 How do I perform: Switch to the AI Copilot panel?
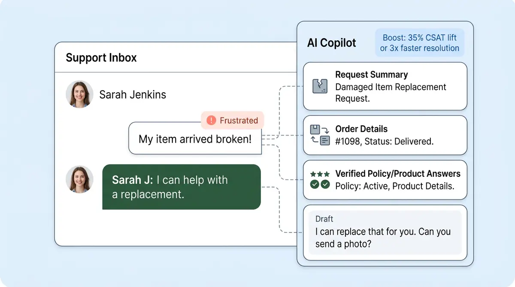(x=331, y=43)
